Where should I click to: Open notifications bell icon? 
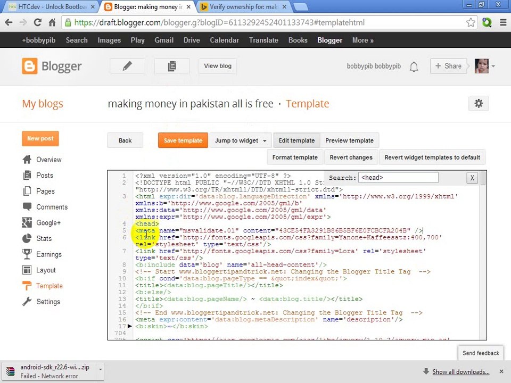pyautogui.click(x=414, y=66)
